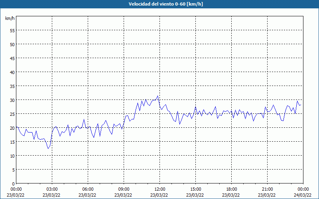
Task: Click the wind speed minimum before 03:00
Action: click(48, 148)
